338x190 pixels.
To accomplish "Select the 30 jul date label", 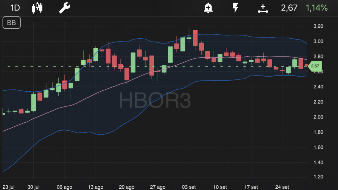I will click(33, 187).
